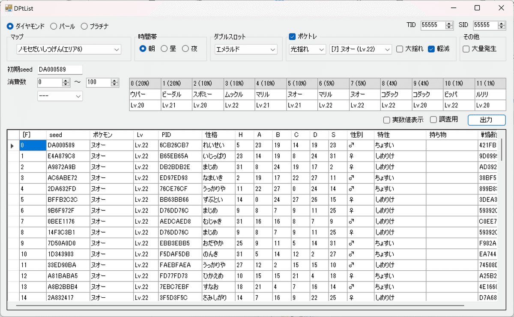
Task: Click the seed column header
Action: [68, 135]
